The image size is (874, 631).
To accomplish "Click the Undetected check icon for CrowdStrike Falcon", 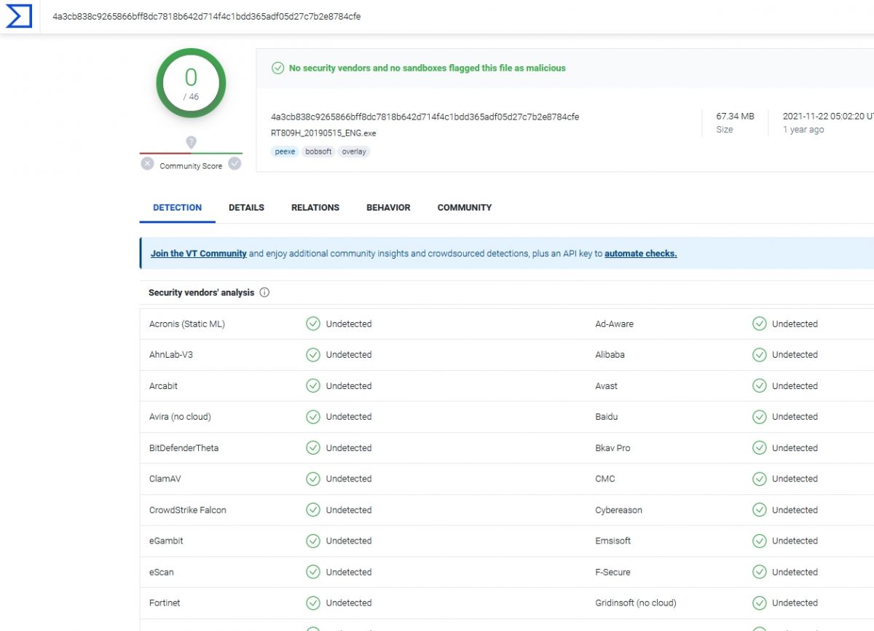I will 313,510.
